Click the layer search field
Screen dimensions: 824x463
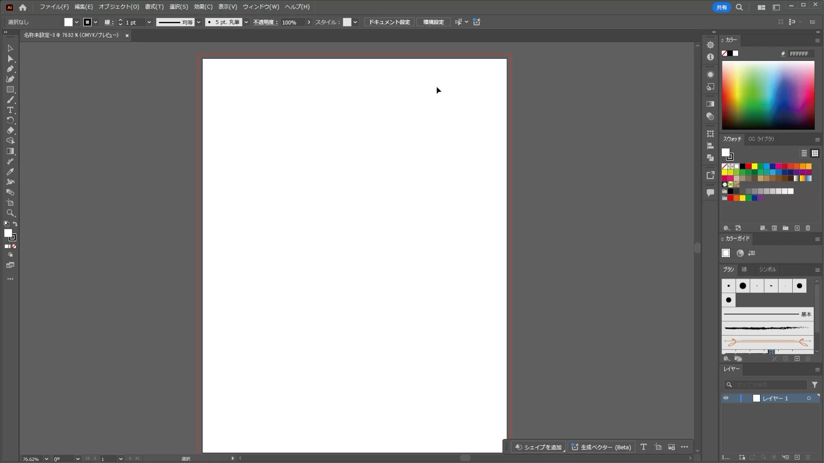pyautogui.click(x=766, y=385)
